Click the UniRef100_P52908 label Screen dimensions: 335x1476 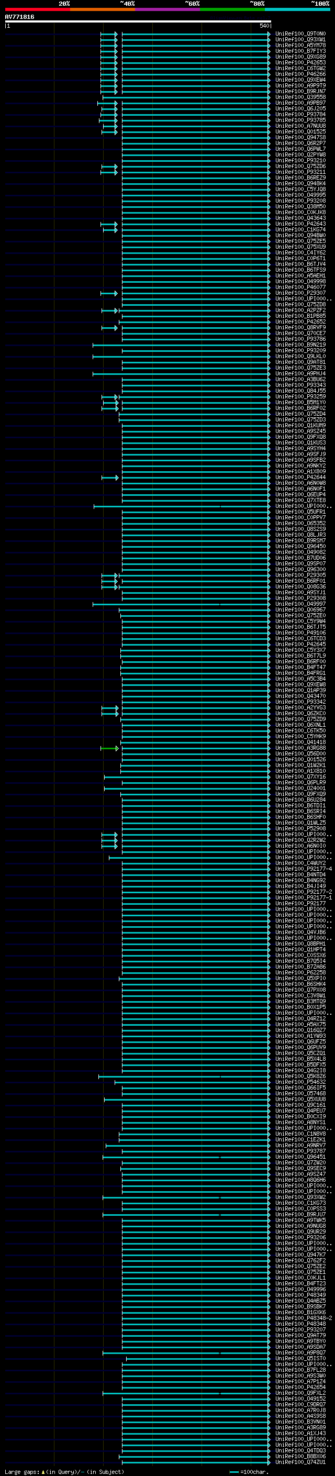point(300,828)
